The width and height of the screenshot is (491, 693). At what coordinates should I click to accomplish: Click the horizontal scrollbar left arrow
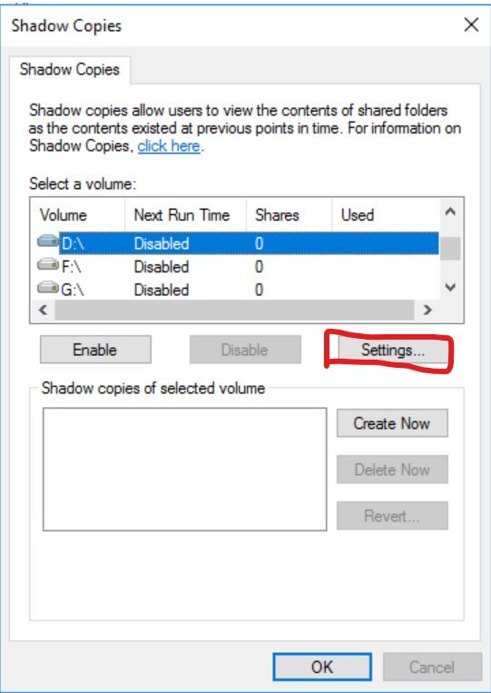point(43,311)
